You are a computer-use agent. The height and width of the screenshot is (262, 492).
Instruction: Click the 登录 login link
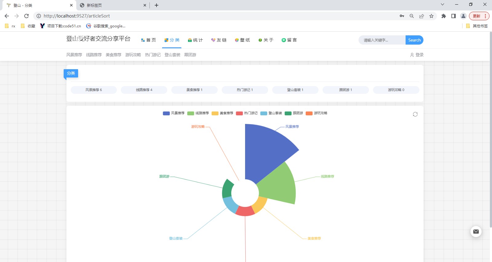417,55
